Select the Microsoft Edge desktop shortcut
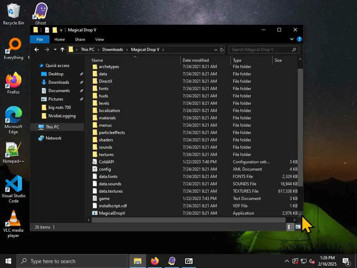Viewport: 357px width, 268px height. tap(14, 120)
